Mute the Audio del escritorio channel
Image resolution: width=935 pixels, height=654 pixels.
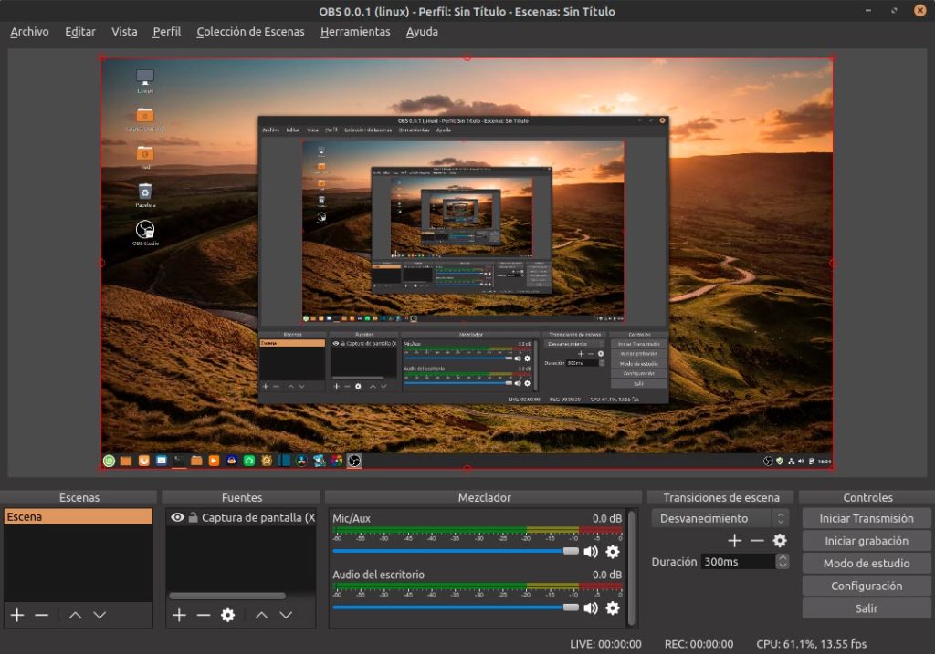[x=591, y=607]
